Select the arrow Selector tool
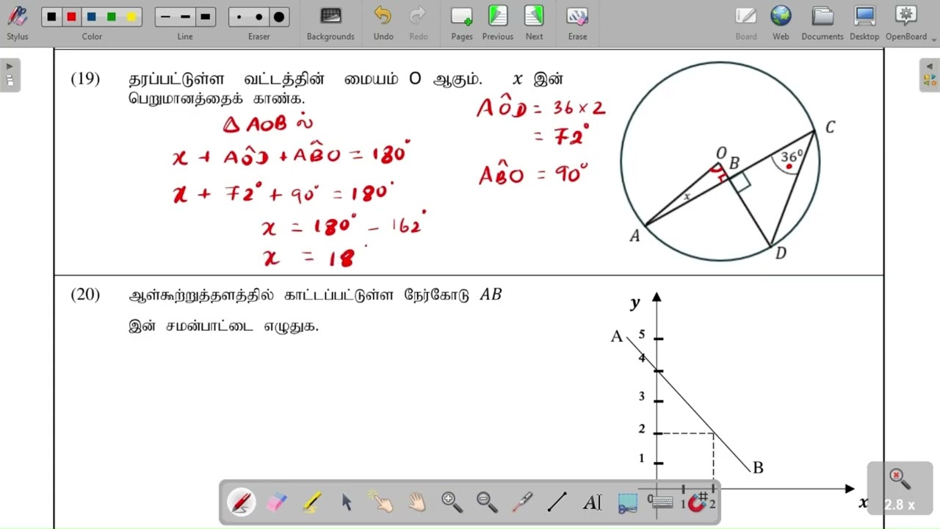The width and height of the screenshot is (940, 529). (x=347, y=503)
